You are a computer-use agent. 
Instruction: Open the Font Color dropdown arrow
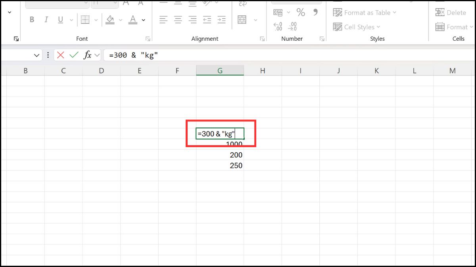point(143,19)
